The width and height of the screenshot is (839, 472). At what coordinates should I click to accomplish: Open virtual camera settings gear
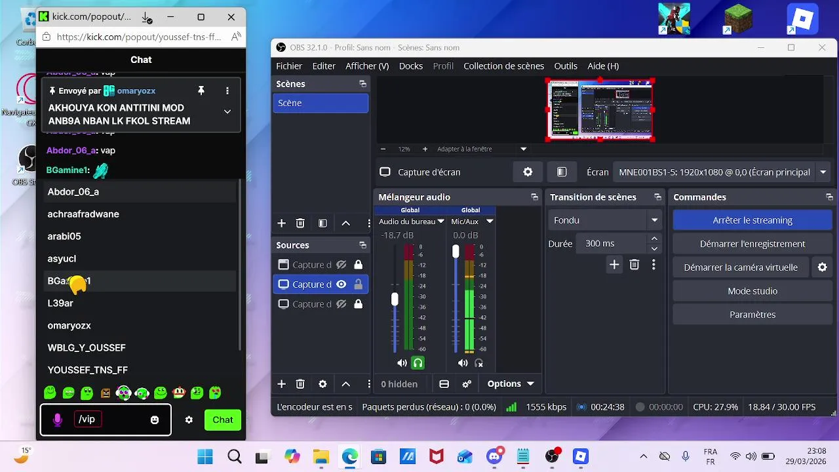[x=823, y=267]
